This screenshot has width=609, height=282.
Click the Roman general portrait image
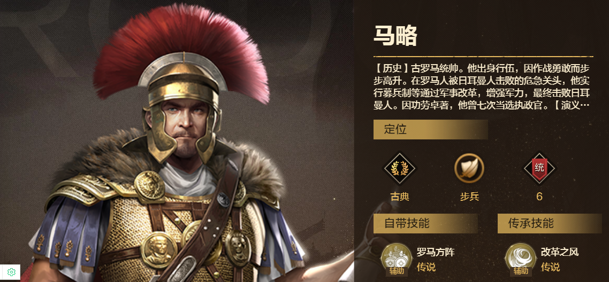(x=177, y=141)
